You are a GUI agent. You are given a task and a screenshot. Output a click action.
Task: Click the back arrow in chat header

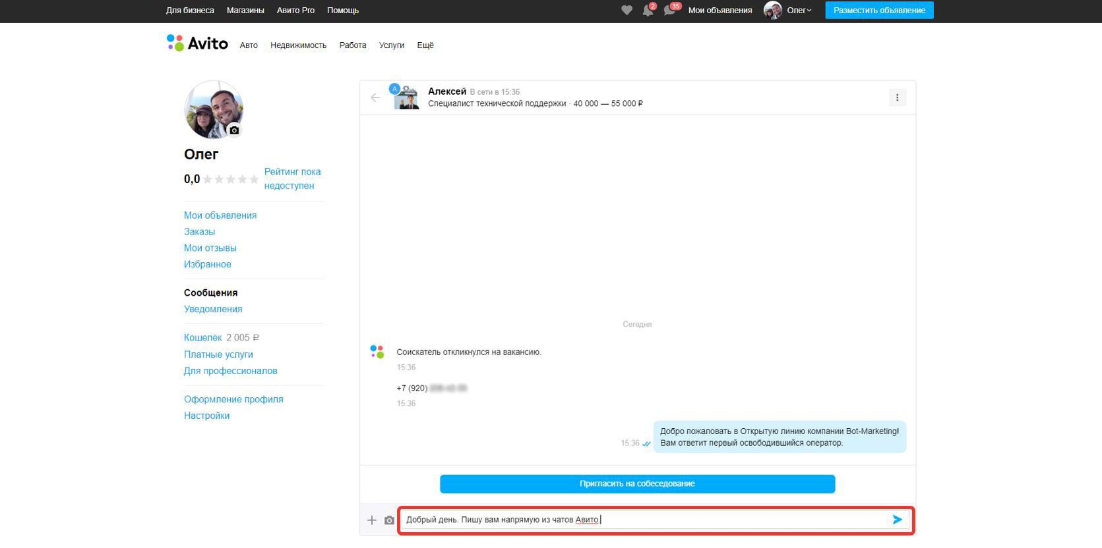[375, 97]
